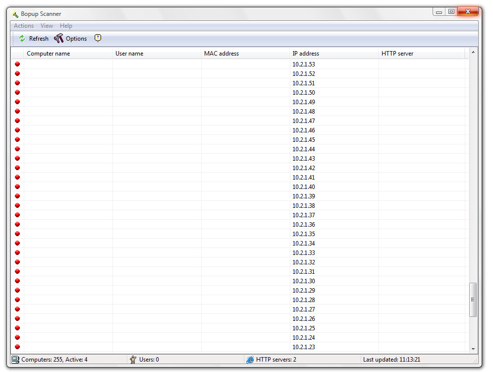Click the red status dot for 10.2.1.41
Image resolution: width=493 pixels, height=372 pixels.
tap(17, 177)
